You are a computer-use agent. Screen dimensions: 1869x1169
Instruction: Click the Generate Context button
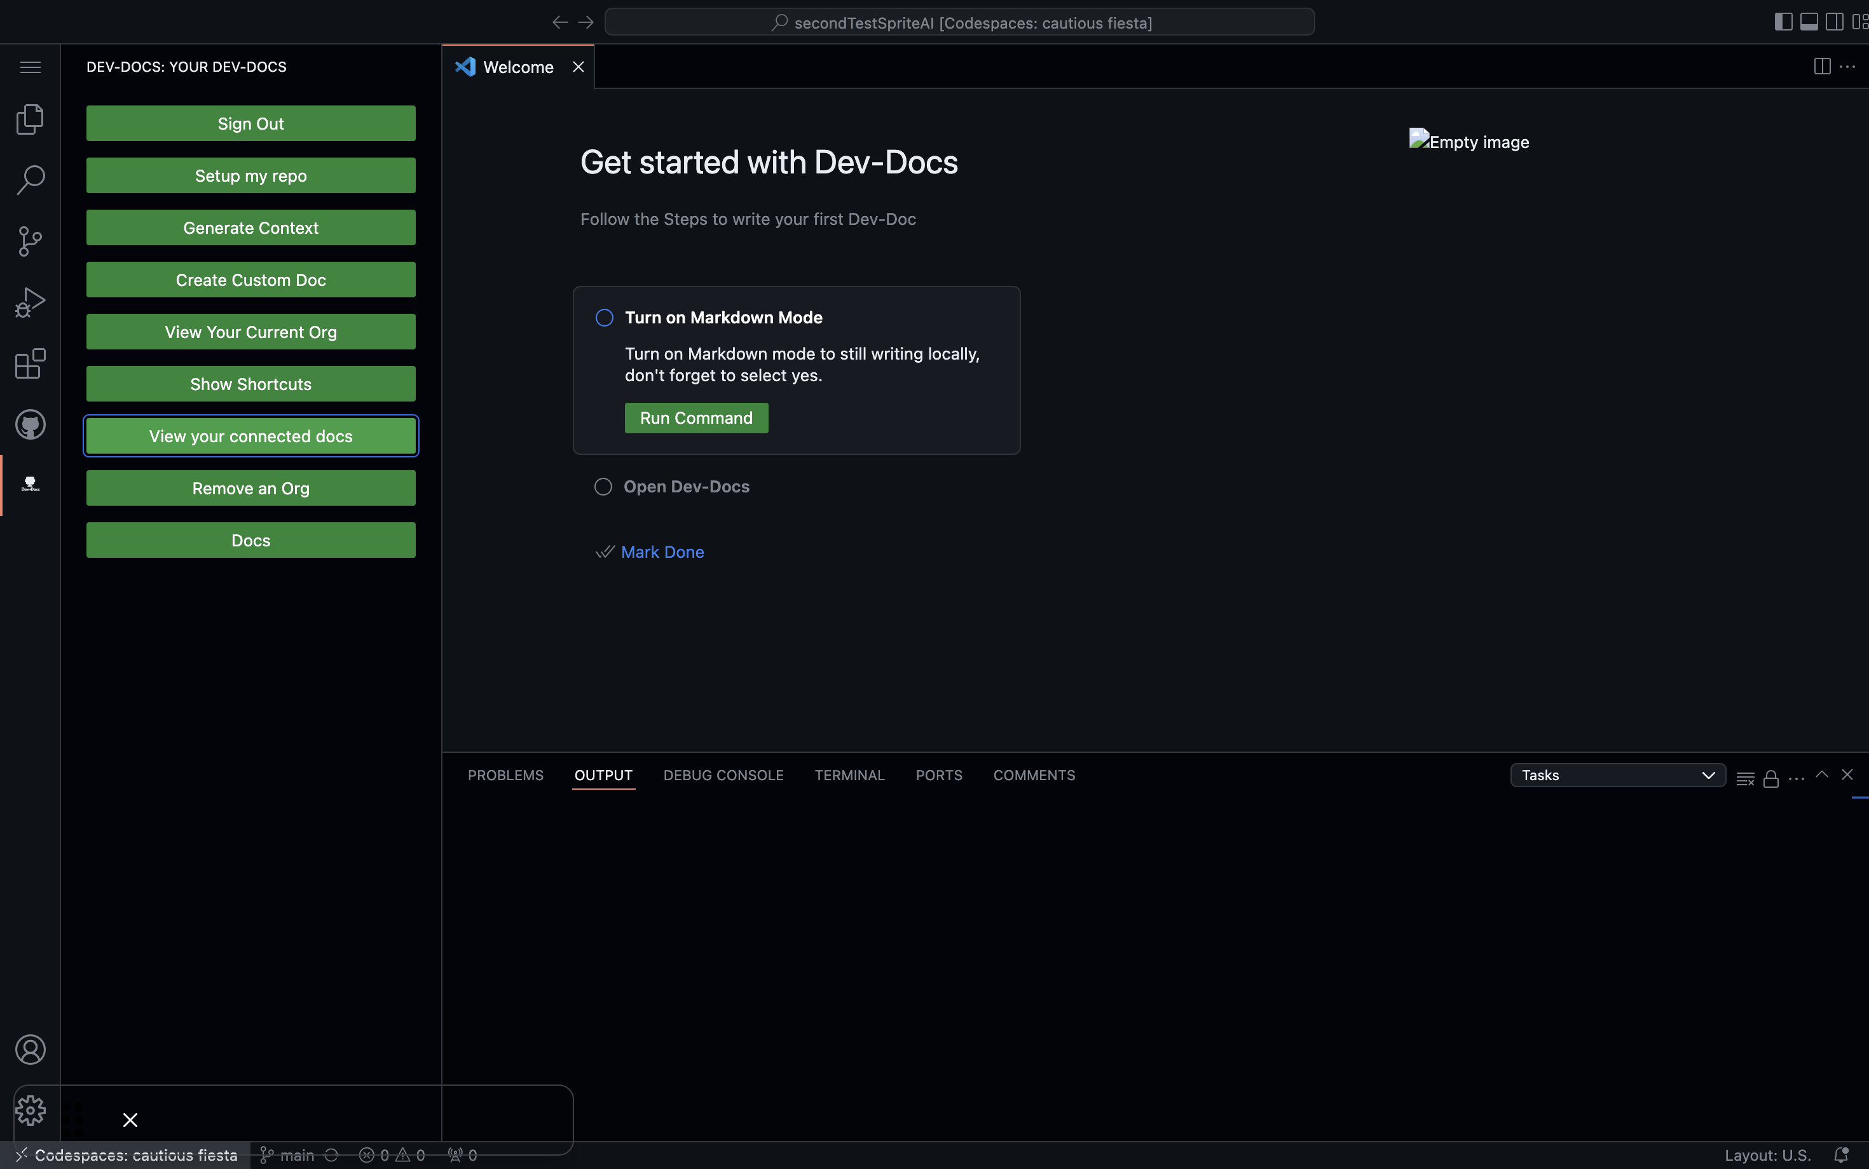coord(250,227)
